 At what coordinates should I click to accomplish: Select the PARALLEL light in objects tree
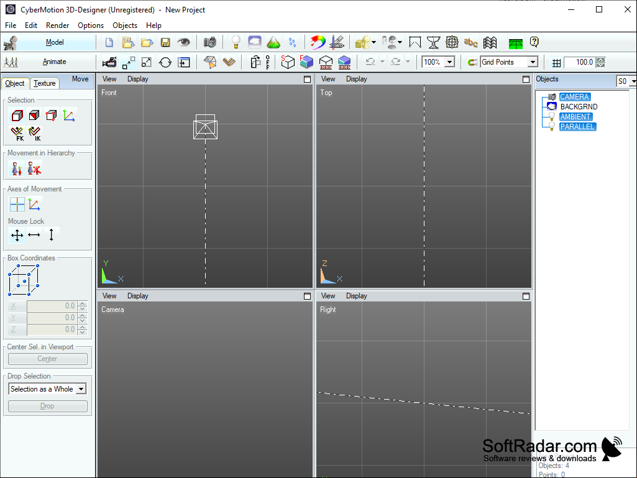pyautogui.click(x=577, y=126)
